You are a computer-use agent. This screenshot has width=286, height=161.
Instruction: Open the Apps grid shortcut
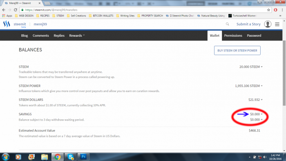pos(7,16)
